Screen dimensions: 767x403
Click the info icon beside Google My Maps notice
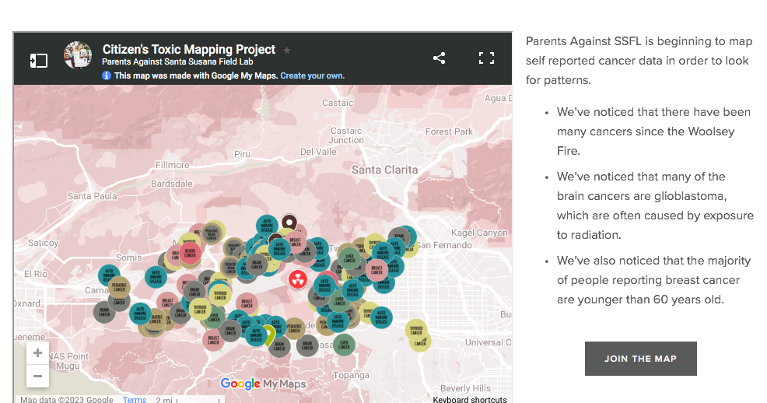click(x=106, y=75)
